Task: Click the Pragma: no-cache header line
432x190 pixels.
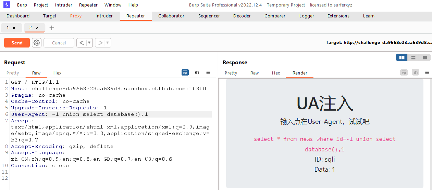Action: click(x=38, y=95)
